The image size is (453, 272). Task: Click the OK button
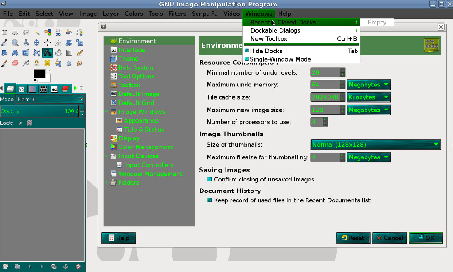426,238
